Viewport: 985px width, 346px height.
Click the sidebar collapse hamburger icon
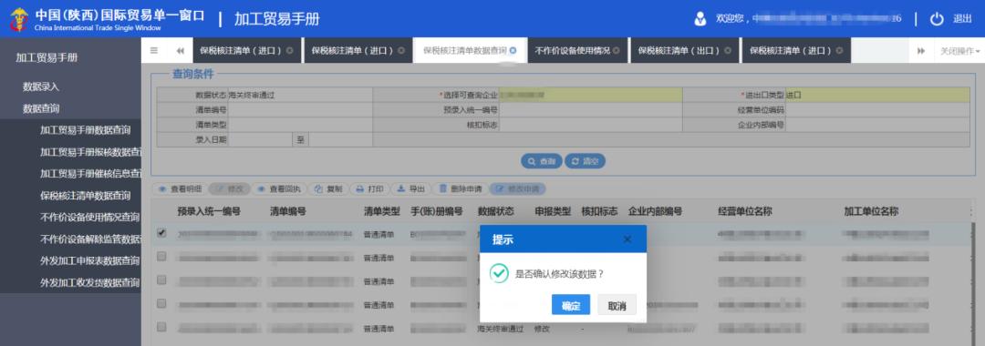154,51
